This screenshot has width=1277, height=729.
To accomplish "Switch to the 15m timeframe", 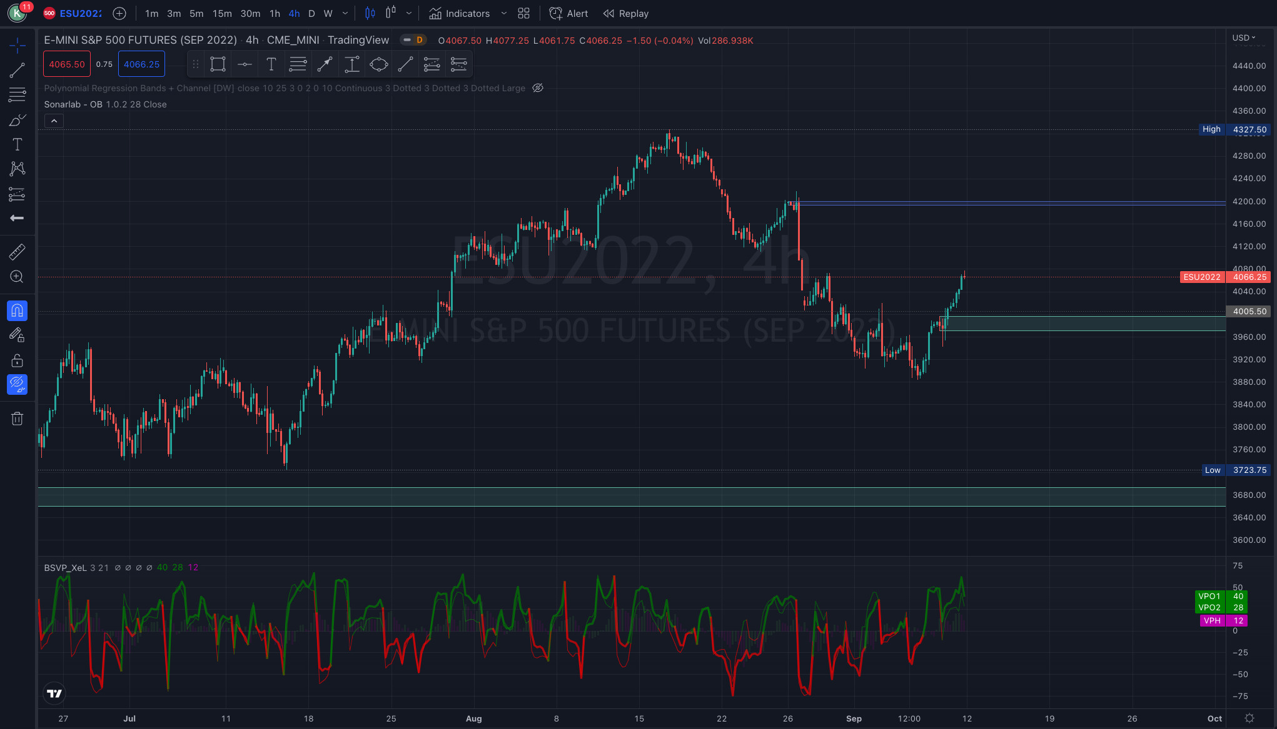I will [x=222, y=13].
